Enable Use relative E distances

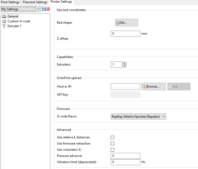pyautogui.click(x=112, y=137)
